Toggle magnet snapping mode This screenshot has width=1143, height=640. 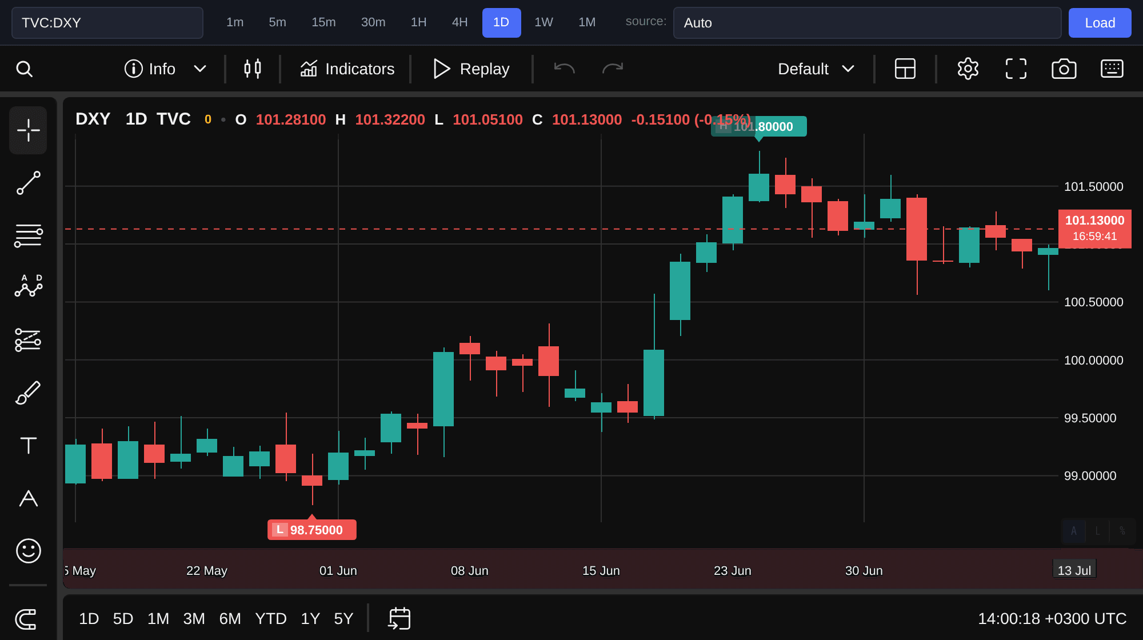click(26, 619)
